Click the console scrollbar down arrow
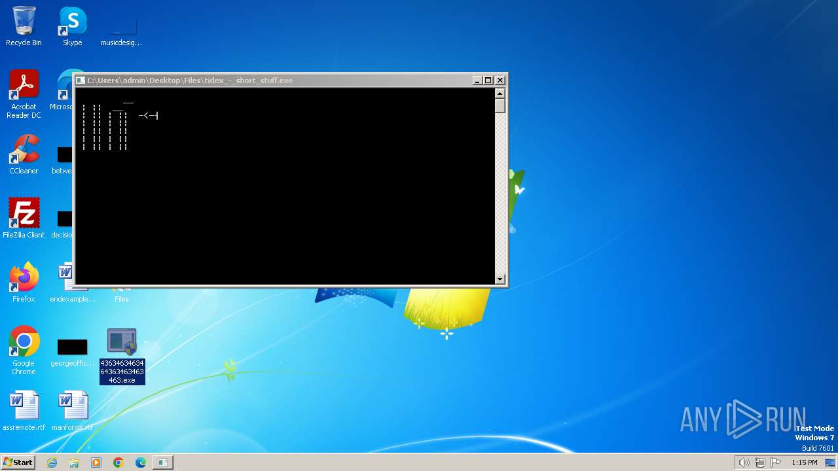Screen dimensions: 838x471 coord(500,279)
